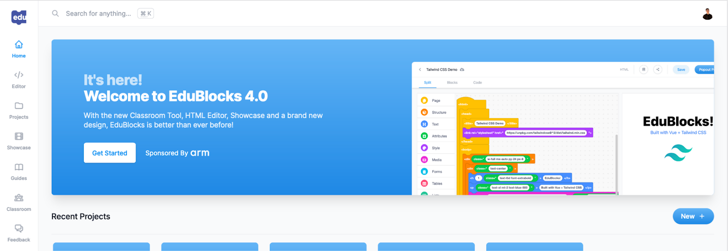Open the Home page icon

[x=19, y=45]
